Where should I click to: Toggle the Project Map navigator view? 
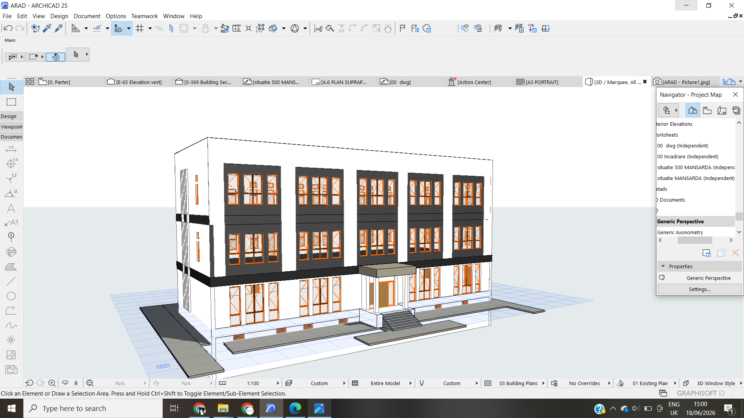pos(692,110)
